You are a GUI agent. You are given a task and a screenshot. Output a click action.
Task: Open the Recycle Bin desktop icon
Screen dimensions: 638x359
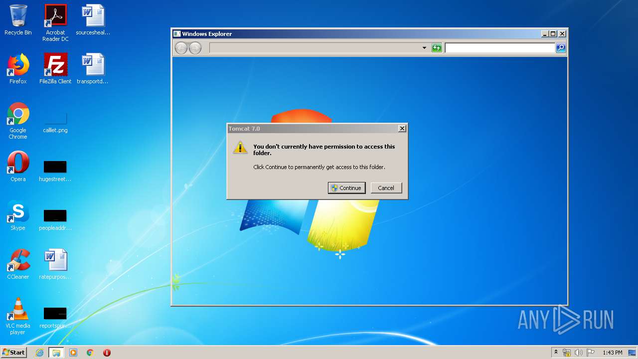[18, 20]
